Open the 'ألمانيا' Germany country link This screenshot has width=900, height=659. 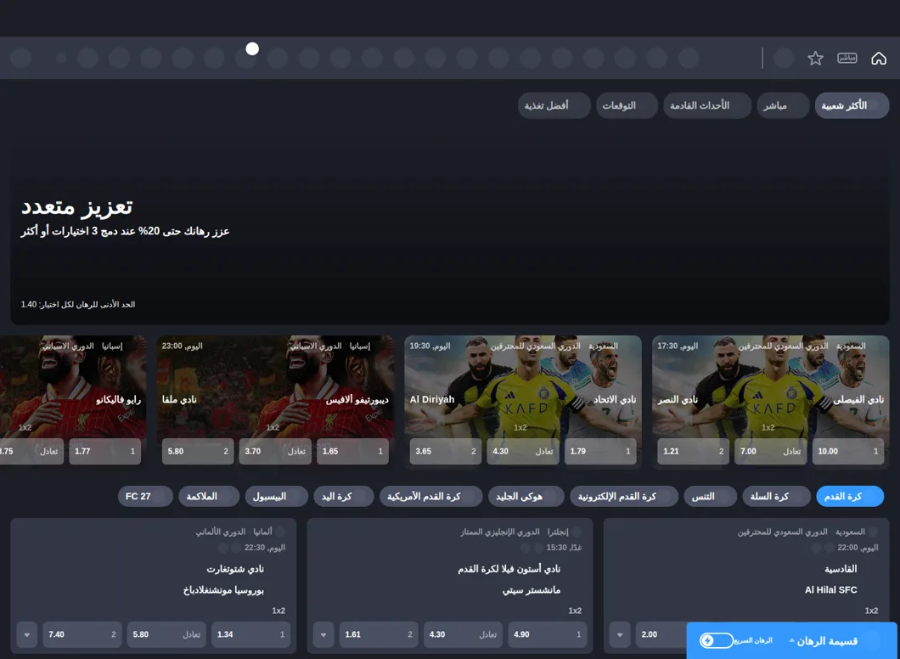coord(263,532)
